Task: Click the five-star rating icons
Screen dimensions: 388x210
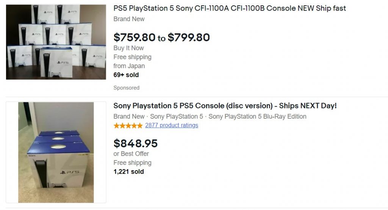Action: [128, 125]
